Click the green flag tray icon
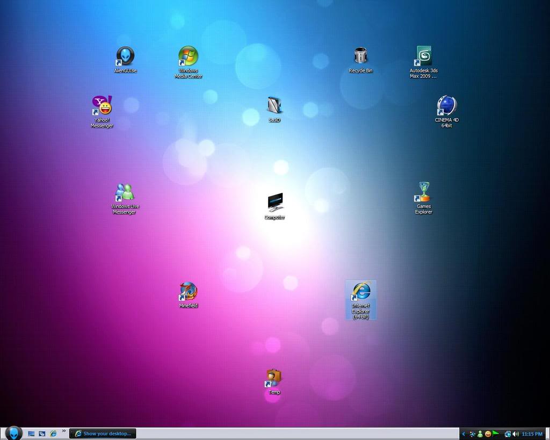Viewport: 550px width, 440px height. 496,434
